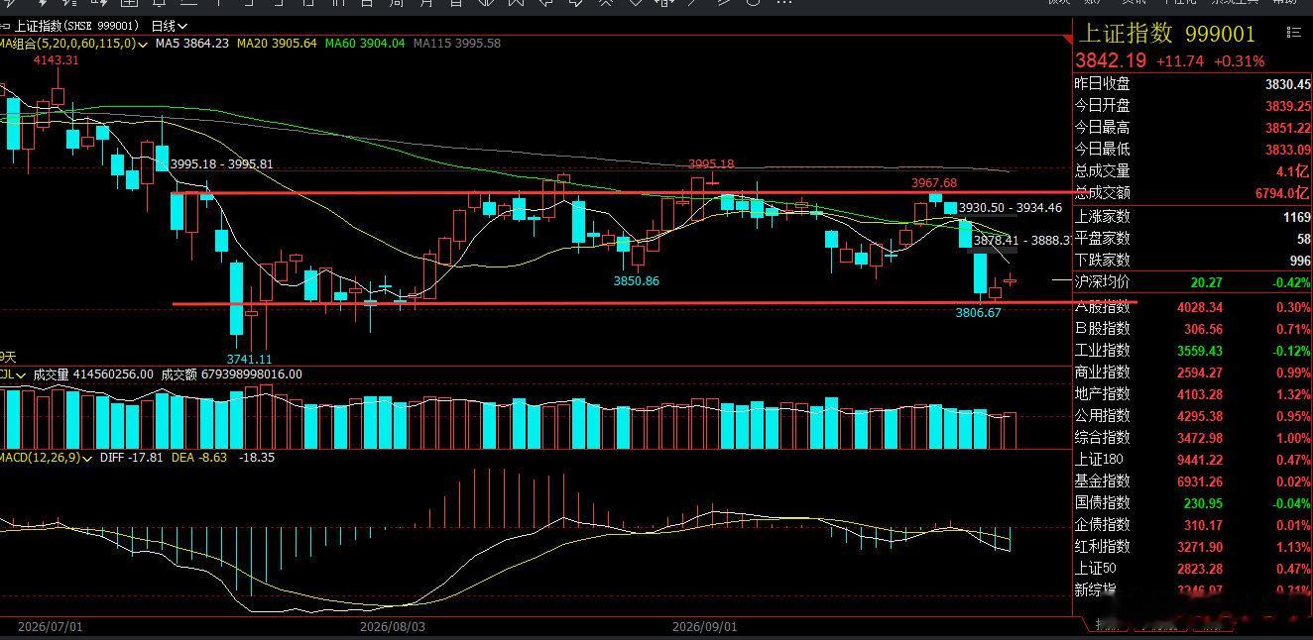Select the A股指数 row
This screenshot has height=640, width=1313.
point(1193,307)
